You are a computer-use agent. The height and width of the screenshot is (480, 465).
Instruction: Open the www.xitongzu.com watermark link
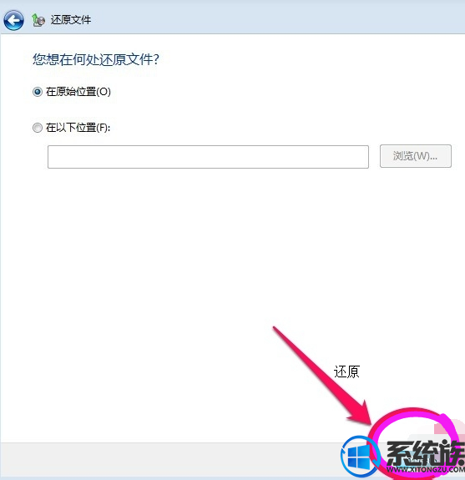click(426, 470)
